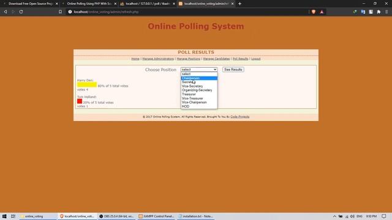Viewport: 392px width, 220px height.
Task: Choose Secretary from position list
Action: 199,82
